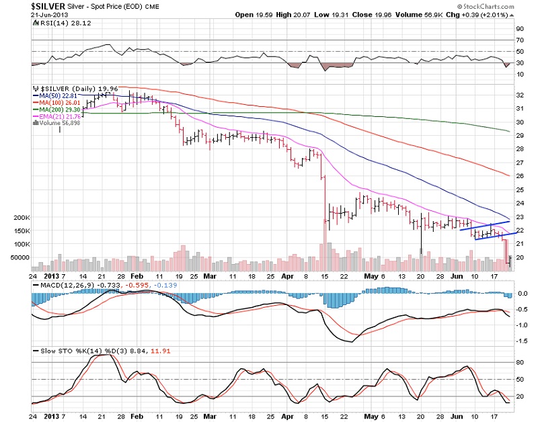Click 'Apr' on the upper date axis

(x=288, y=276)
